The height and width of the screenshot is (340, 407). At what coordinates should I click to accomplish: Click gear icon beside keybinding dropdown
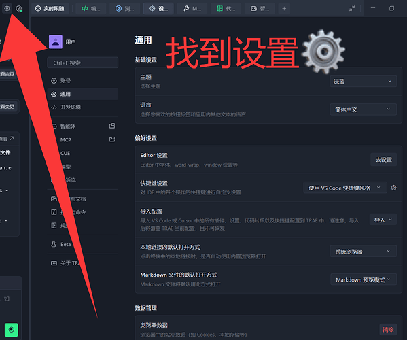393,188
